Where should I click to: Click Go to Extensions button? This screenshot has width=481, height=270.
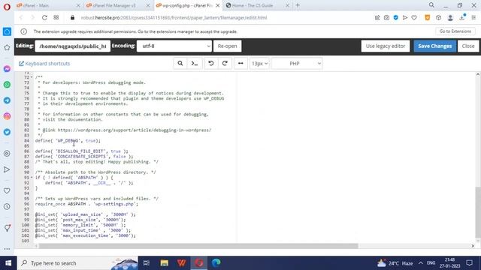click(455, 31)
